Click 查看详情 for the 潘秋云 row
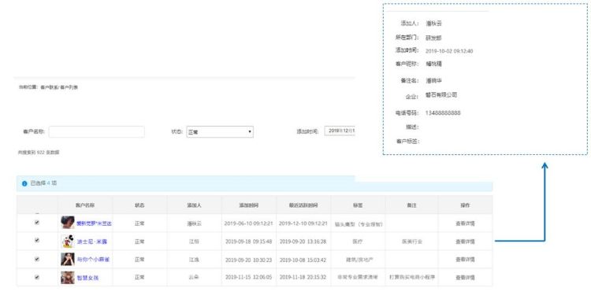This screenshot has width=591, height=295. (x=465, y=223)
